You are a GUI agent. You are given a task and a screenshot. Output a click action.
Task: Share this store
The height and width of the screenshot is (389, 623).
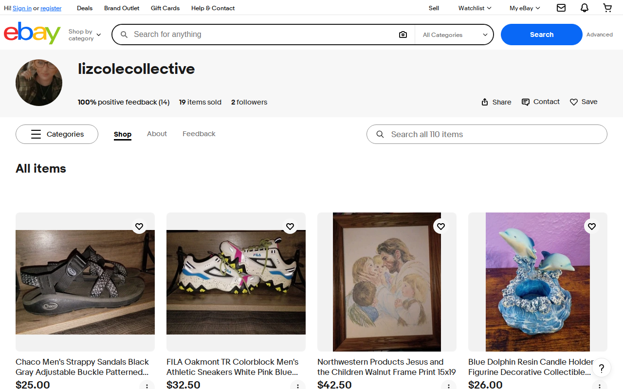[x=496, y=102]
